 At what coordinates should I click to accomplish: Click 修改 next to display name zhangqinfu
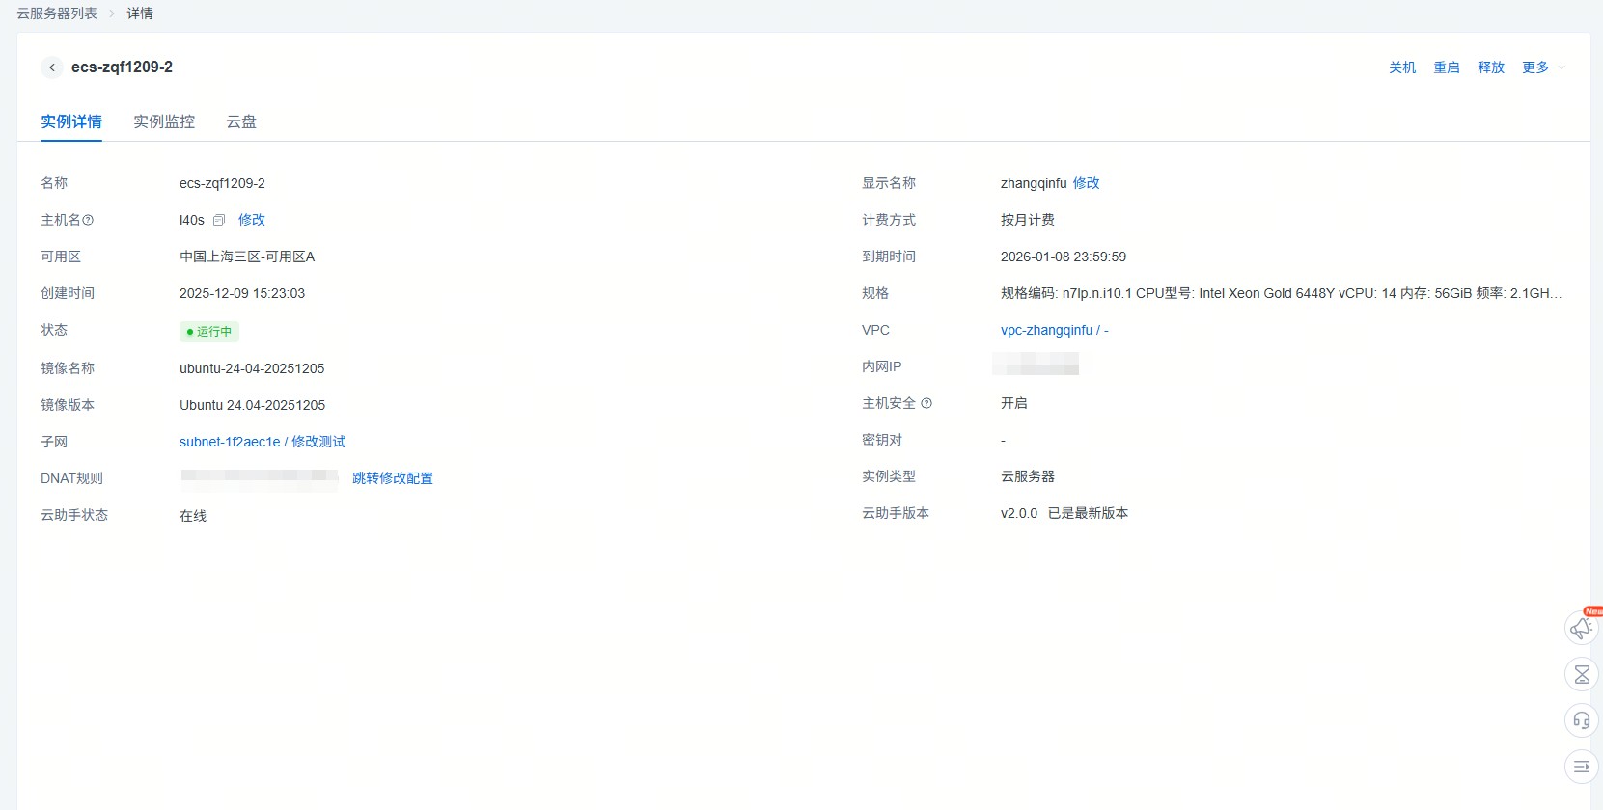(1086, 183)
